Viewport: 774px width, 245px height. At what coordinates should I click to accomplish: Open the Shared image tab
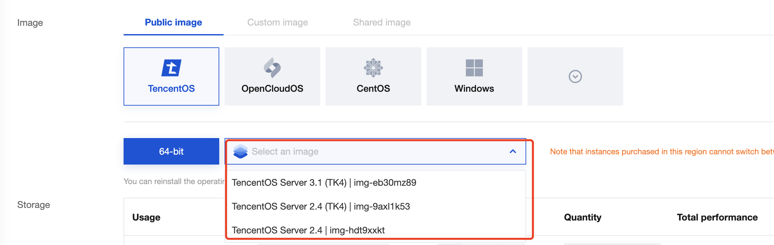point(382,22)
